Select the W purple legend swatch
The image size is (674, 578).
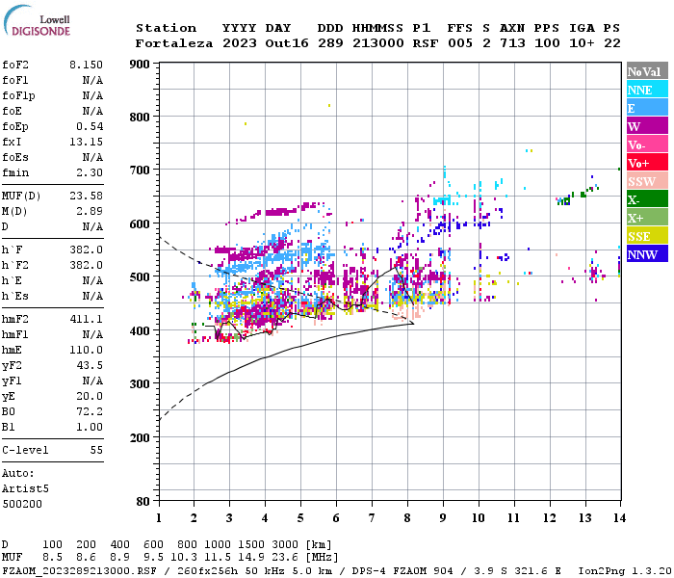(x=647, y=126)
